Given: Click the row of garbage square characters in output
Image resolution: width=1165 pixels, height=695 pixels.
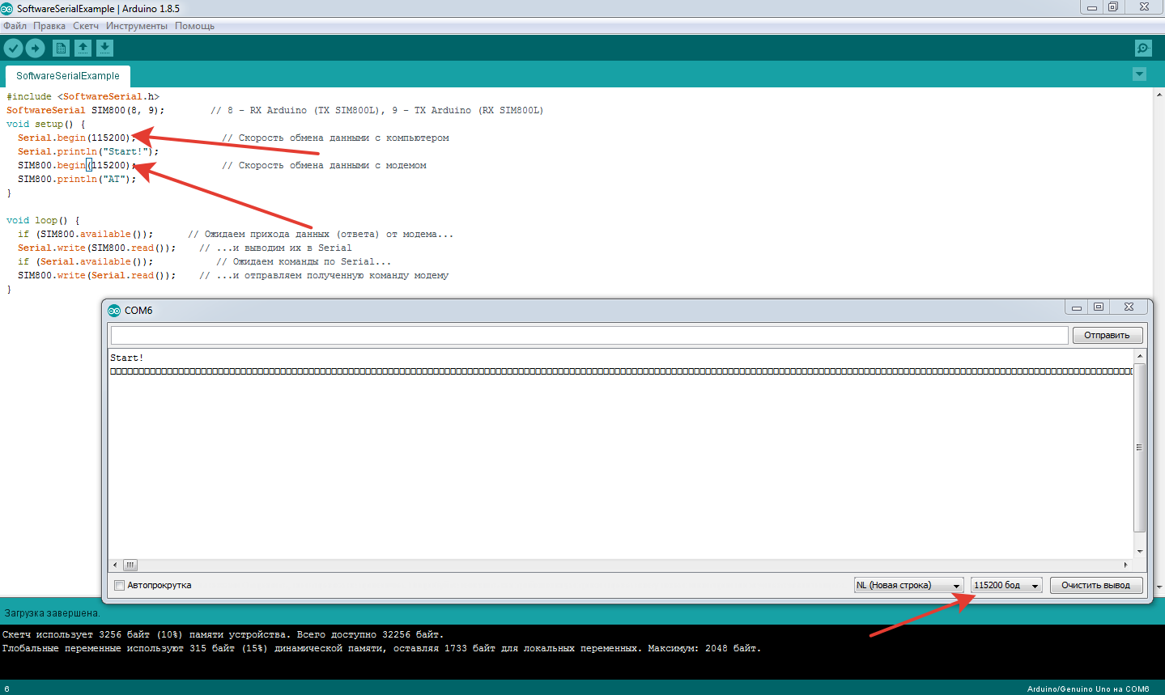Looking at the screenshot, I should 621,371.
